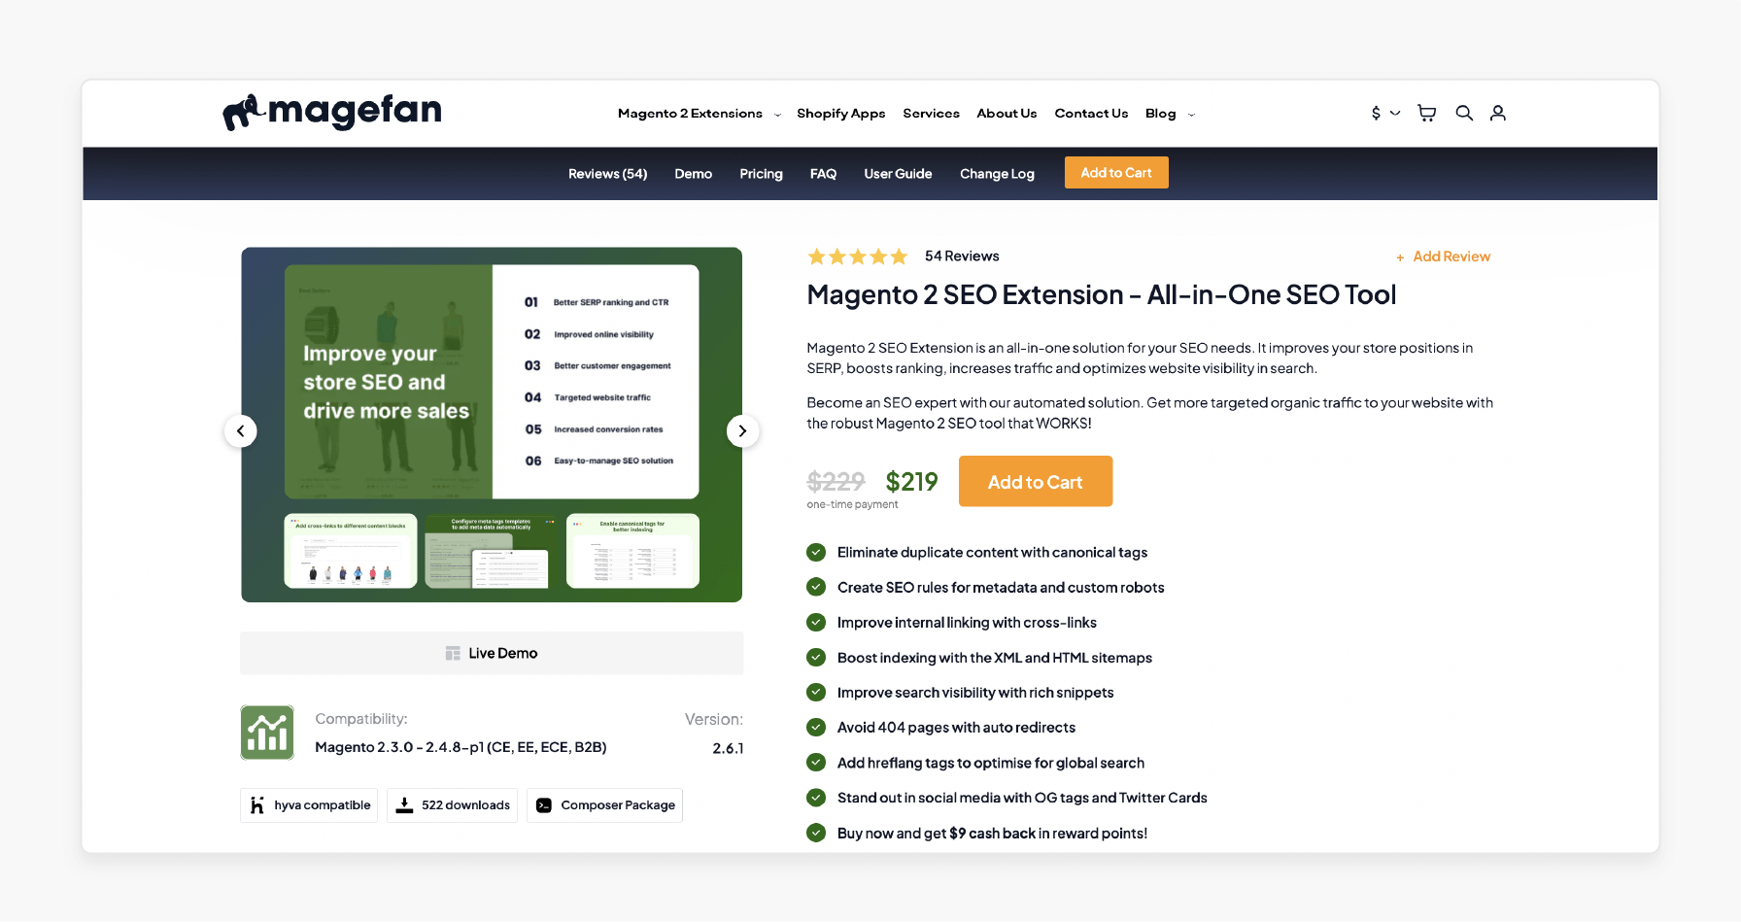Click the five-star rating icons
The image size is (1741, 922).
click(x=858, y=256)
